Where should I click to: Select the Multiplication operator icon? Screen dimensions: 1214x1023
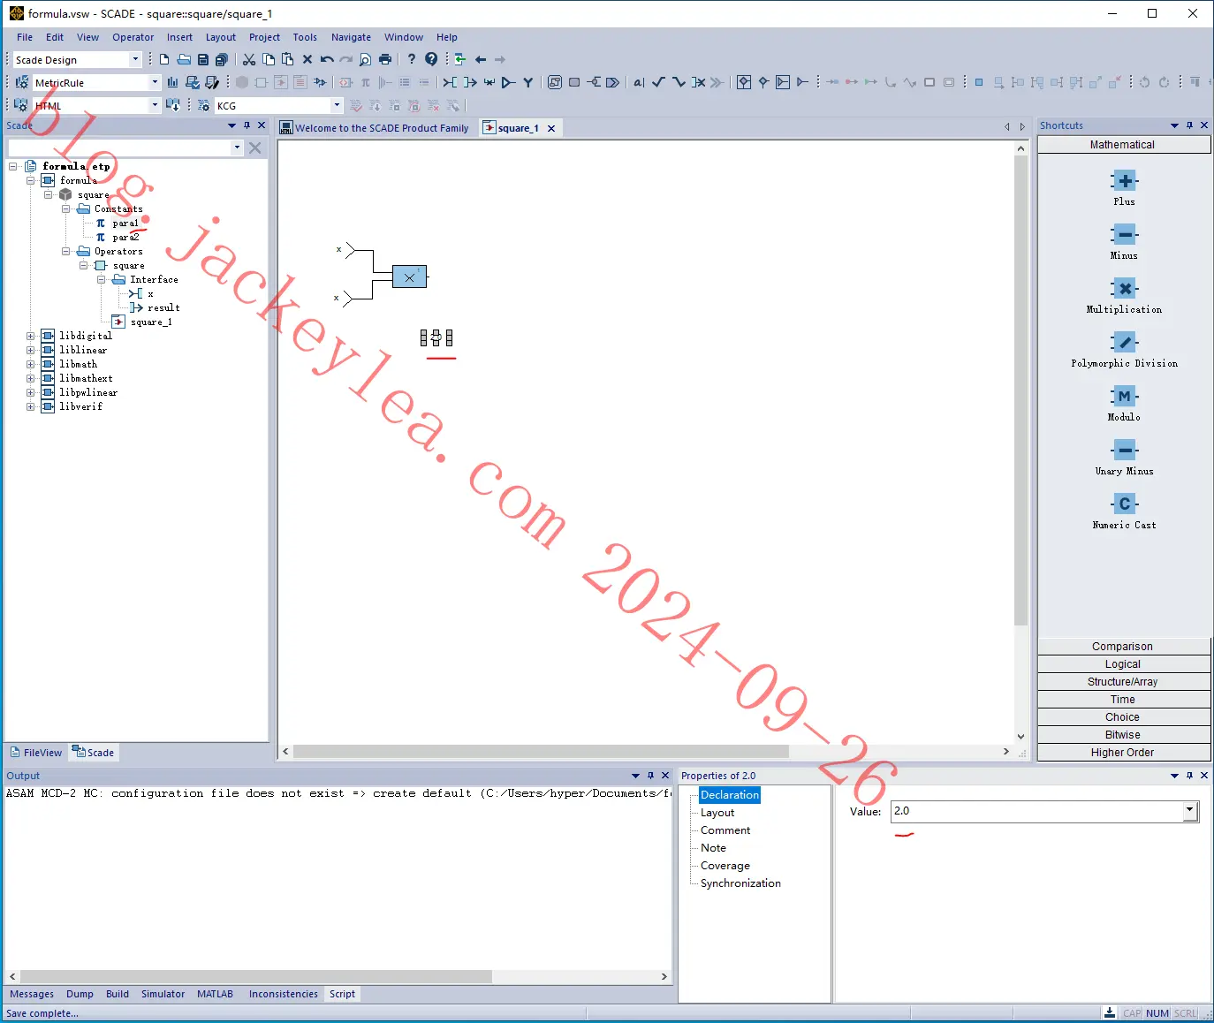tap(1124, 289)
